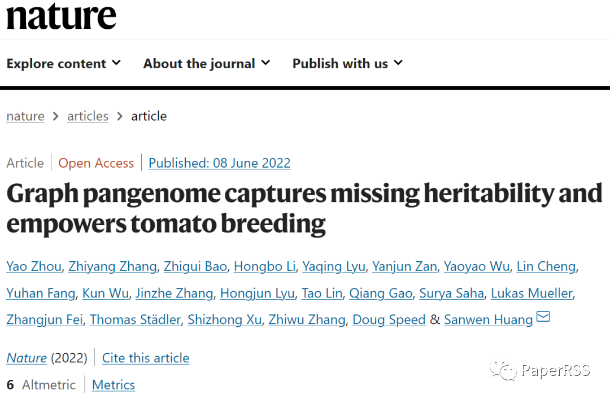The image size is (610, 399).
Task: Expand the About the journal menu
Action: click(207, 63)
